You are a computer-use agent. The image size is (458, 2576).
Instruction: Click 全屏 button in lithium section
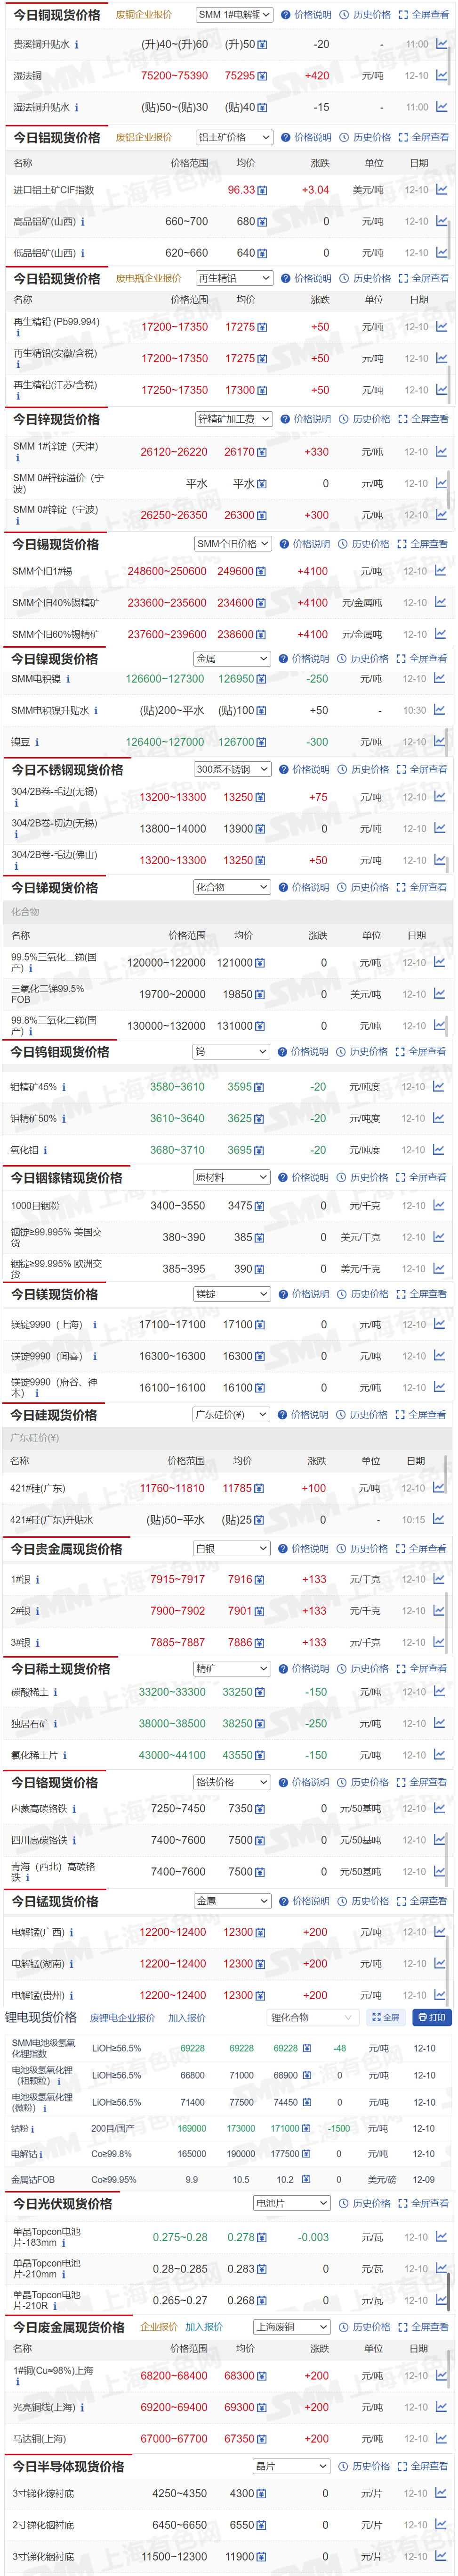tap(385, 2017)
